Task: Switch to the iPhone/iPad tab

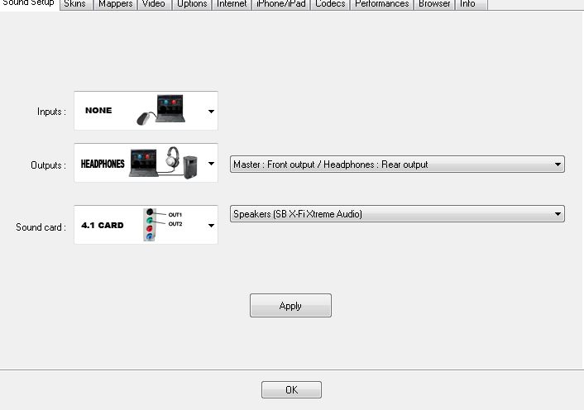Action: click(280, 4)
